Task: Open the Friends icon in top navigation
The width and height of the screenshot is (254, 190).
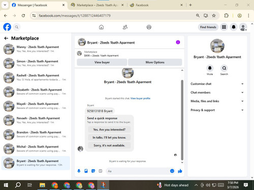Action: click(125, 27)
